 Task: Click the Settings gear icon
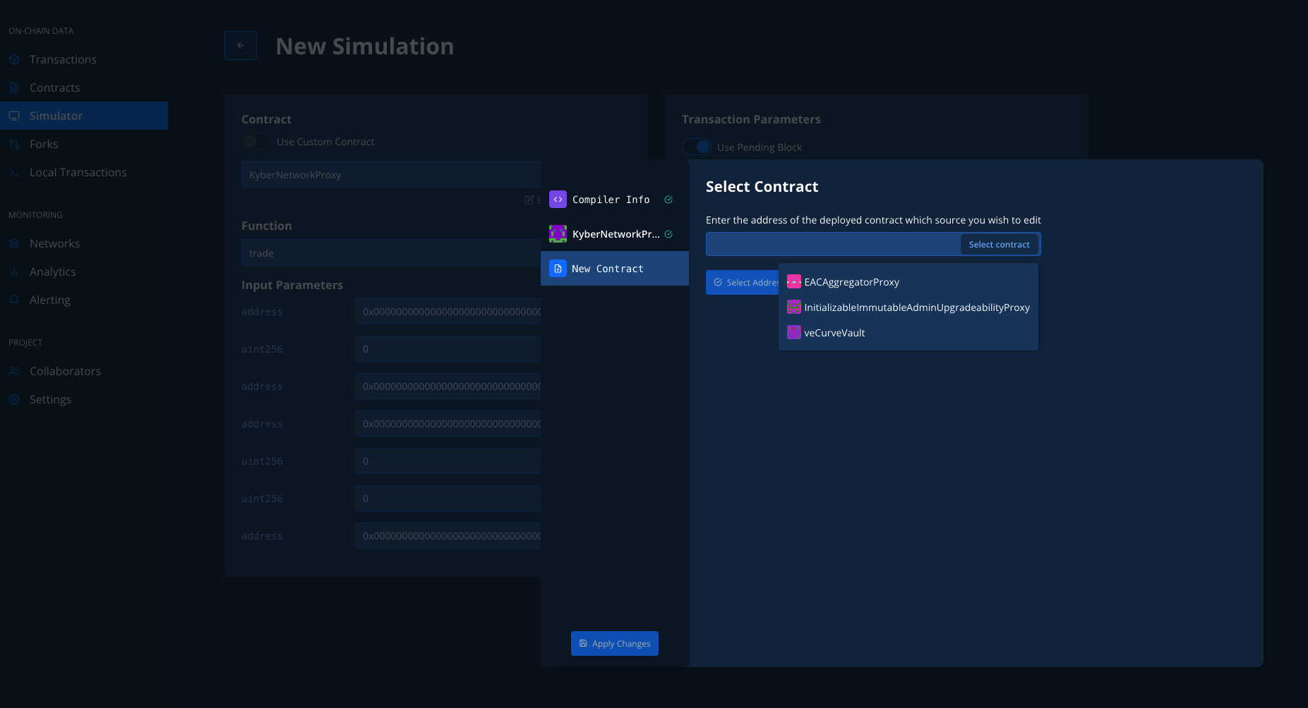point(14,399)
